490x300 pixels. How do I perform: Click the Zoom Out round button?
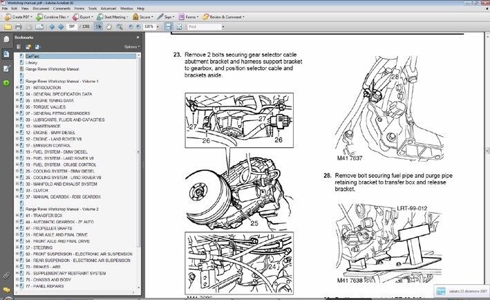[131, 27]
